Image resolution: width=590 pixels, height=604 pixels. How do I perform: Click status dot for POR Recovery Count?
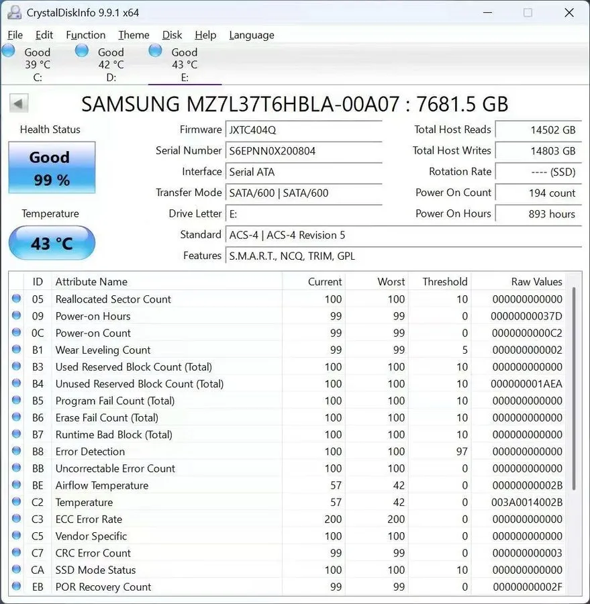pyautogui.click(x=16, y=587)
